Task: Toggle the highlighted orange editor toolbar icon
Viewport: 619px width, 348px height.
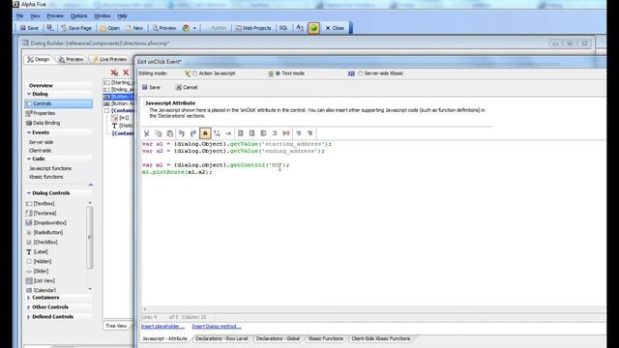Action: 205,133
